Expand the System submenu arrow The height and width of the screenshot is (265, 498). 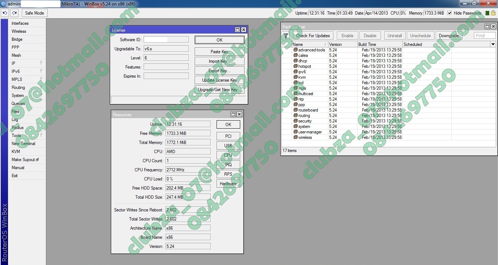[x=42, y=95]
